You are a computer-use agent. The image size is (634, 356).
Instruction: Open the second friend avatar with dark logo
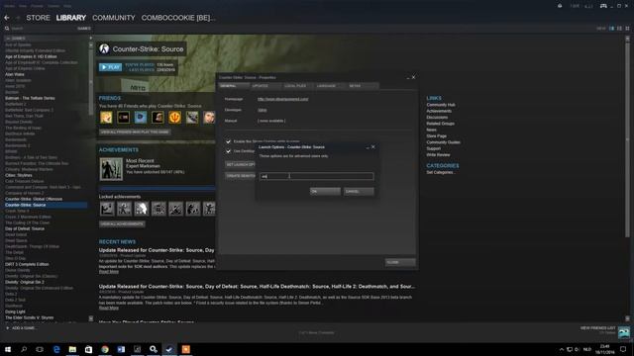coord(123,117)
